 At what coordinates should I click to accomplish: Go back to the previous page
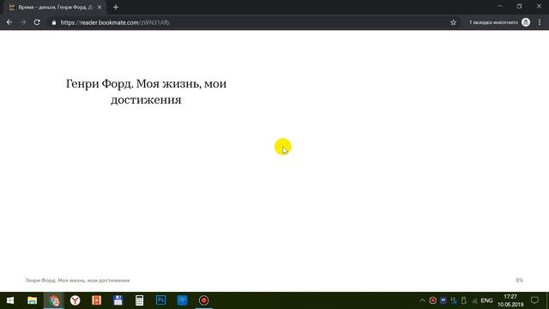pyautogui.click(x=9, y=22)
